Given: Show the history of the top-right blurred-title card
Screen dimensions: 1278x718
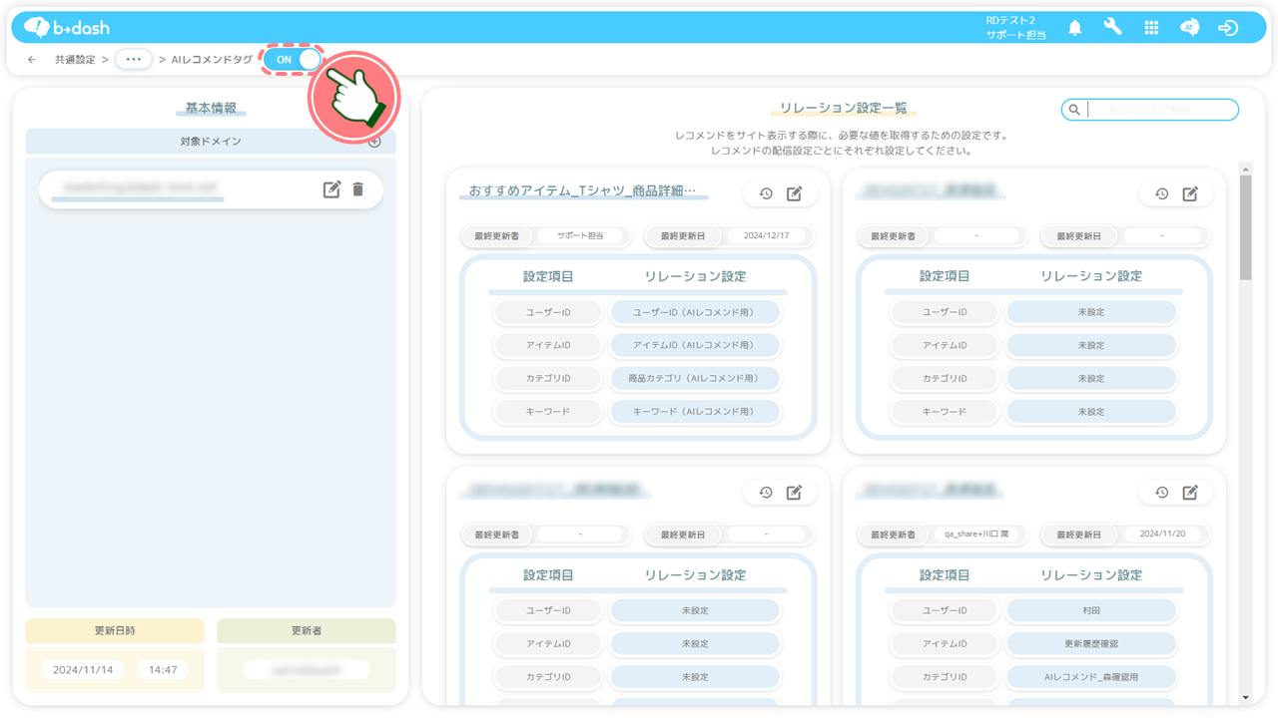Looking at the screenshot, I should (1162, 193).
